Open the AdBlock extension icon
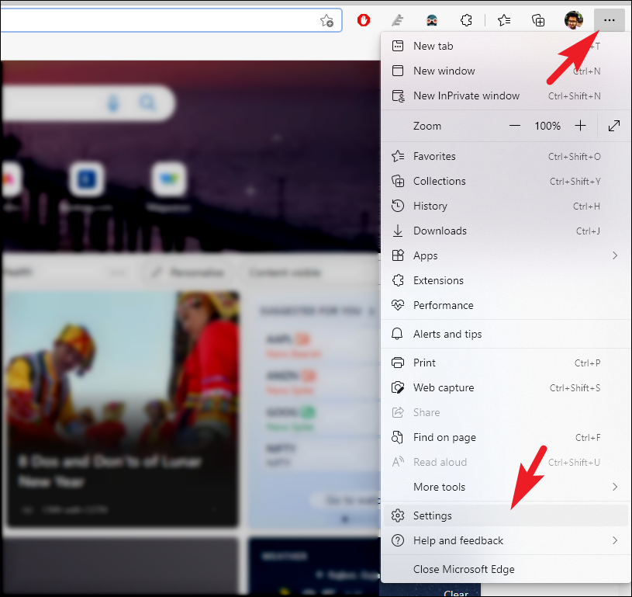 [363, 20]
